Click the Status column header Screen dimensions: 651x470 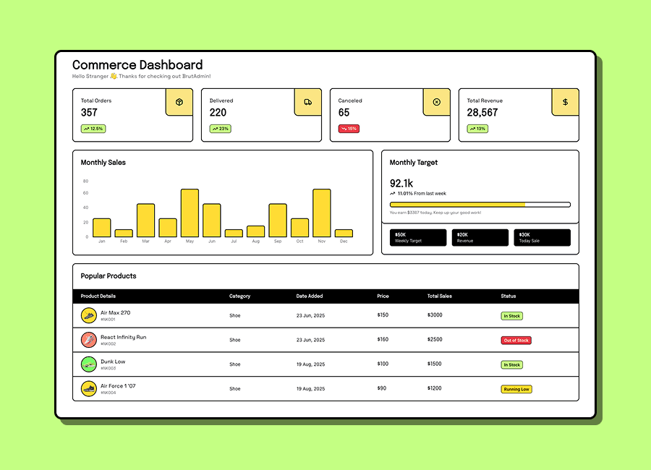(x=508, y=296)
